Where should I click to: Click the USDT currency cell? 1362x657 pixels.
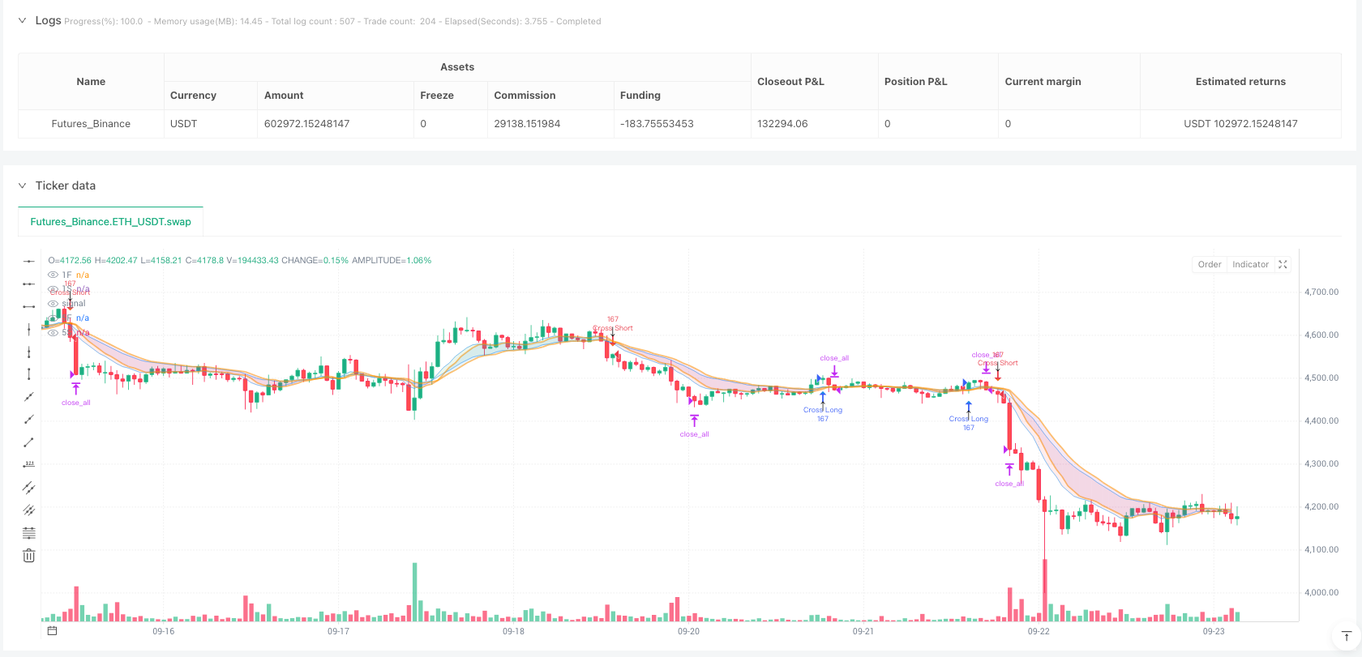[x=211, y=124]
